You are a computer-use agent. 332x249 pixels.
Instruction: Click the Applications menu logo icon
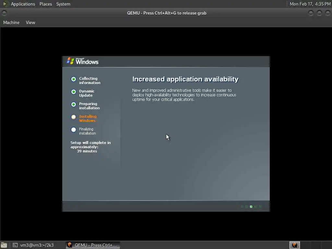click(6, 4)
